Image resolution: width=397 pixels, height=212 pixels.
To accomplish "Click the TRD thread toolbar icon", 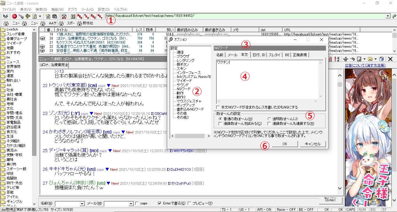I will pos(87,16).
